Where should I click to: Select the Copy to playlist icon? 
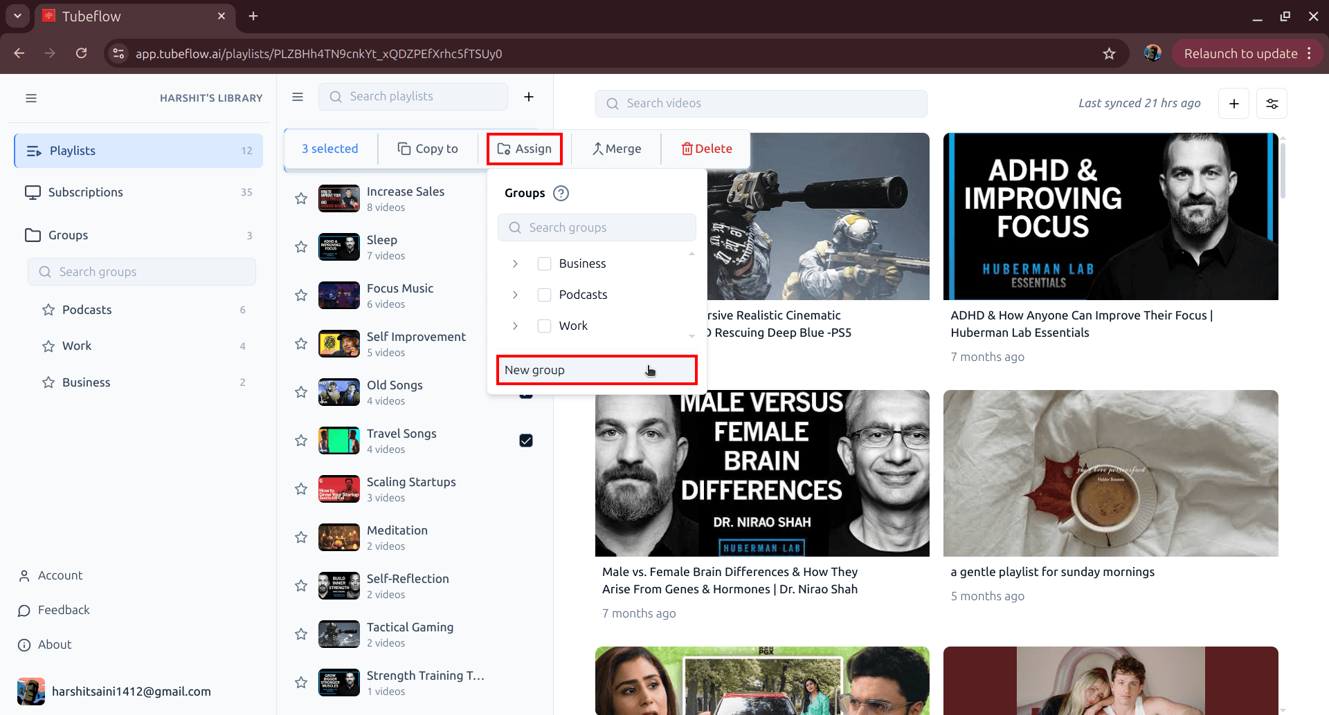404,148
